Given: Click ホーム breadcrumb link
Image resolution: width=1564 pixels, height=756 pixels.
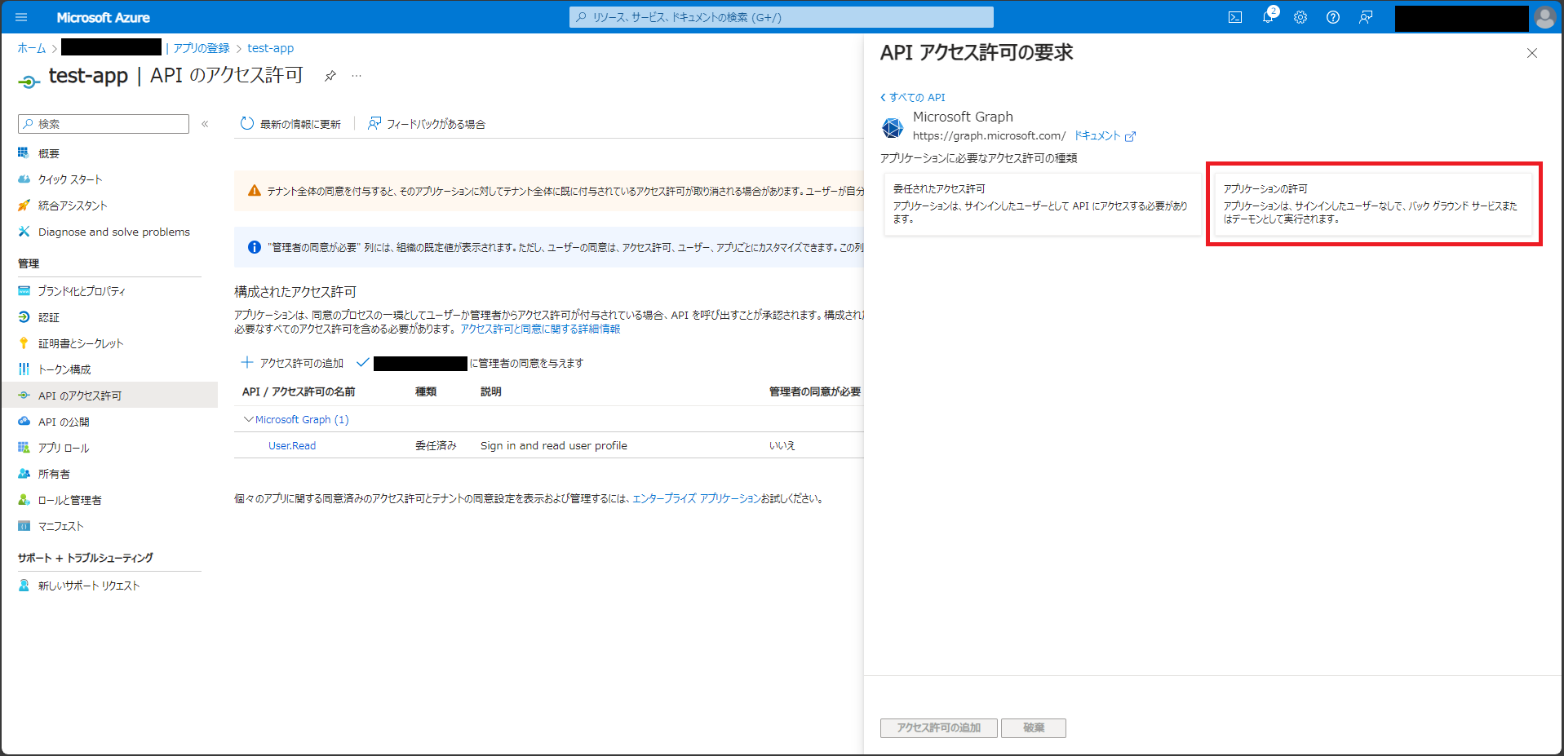Looking at the screenshot, I should tap(32, 48).
